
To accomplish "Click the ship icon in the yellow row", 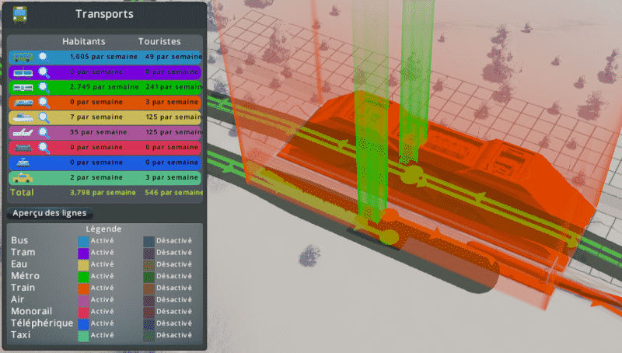I will (23, 117).
